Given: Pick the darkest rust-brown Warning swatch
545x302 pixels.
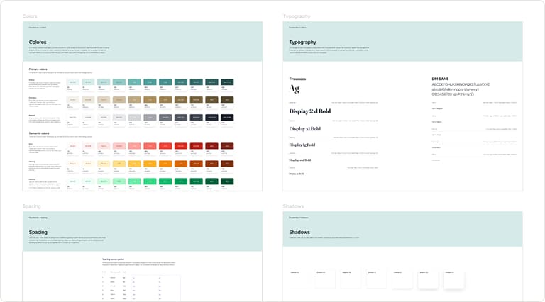Looking at the screenshot, I should tap(227, 164).
